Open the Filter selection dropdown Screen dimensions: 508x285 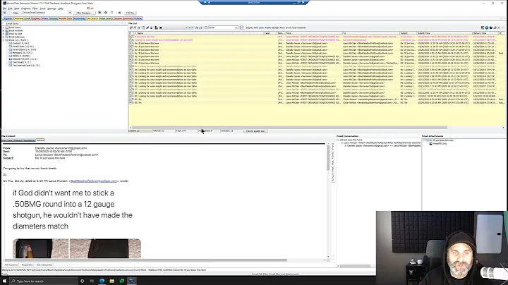tap(70, 13)
